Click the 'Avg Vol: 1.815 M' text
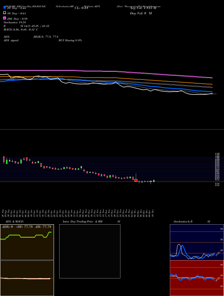The width and height of the screenshot is (224, 296). (143, 8)
